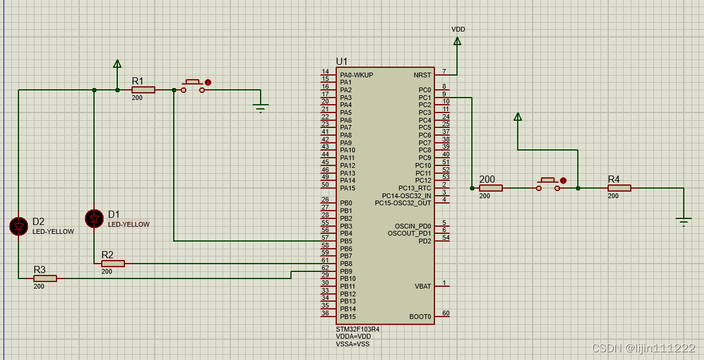The image size is (704, 360).
Task: Select the VDD power terminal arrow above NRST
Action: click(457, 41)
